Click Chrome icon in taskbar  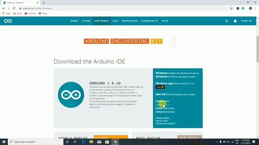tap(115, 142)
